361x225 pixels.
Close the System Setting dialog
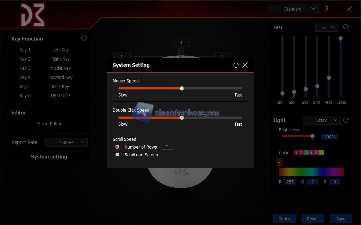click(x=245, y=65)
